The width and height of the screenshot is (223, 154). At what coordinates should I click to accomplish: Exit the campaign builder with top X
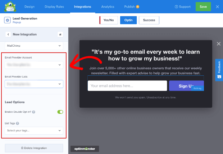coord(217,7)
